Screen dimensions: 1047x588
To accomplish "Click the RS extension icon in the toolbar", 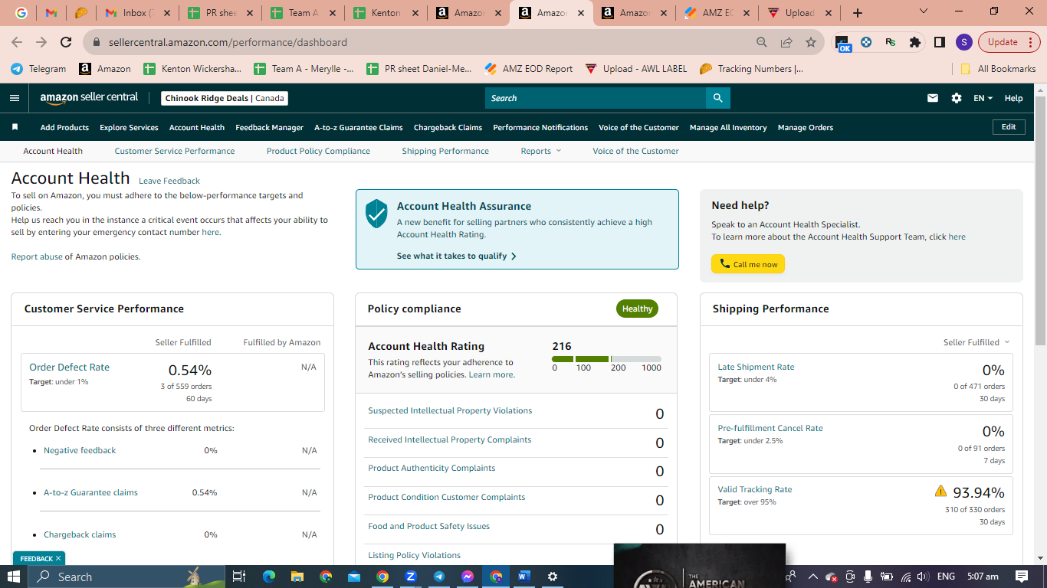I will coord(890,42).
